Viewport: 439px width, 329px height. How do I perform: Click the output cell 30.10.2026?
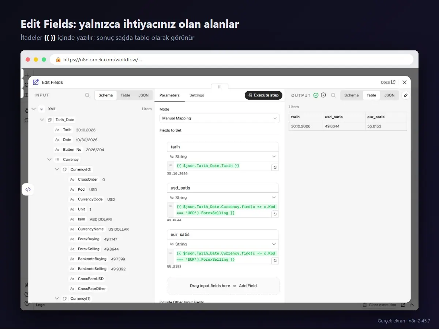pos(306,126)
